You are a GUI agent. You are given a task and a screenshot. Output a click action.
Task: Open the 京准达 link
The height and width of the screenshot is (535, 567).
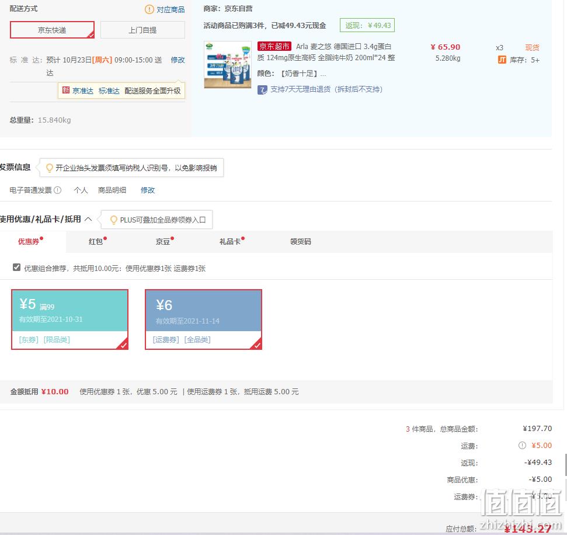(83, 91)
